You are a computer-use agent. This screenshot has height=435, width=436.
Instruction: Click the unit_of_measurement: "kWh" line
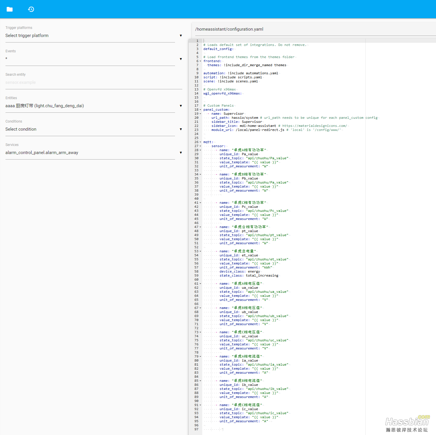(x=246, y=268)
